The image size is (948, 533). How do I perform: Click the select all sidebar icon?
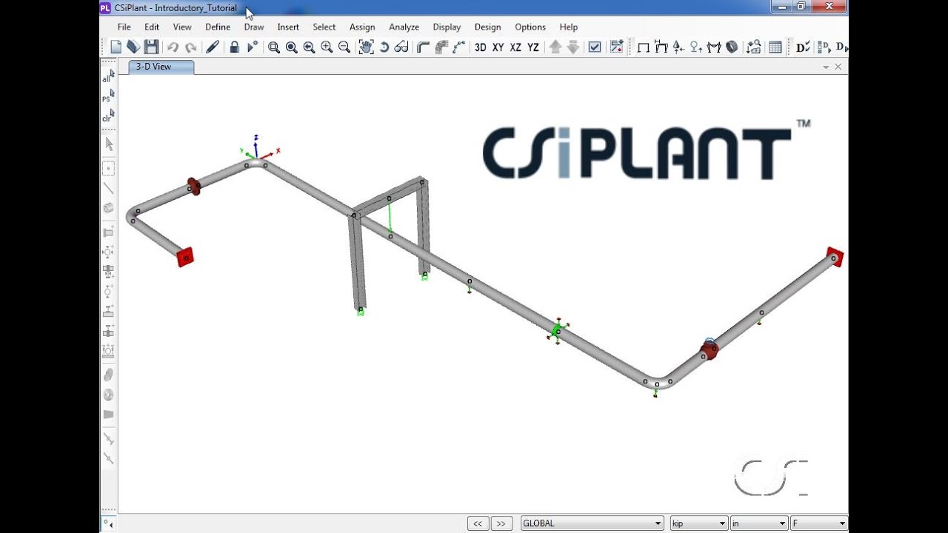click(x=108, y=76)
